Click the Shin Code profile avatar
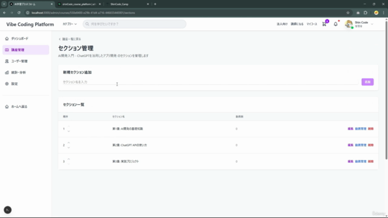Screen dimensions: 388x218 (x=349, y=24)
